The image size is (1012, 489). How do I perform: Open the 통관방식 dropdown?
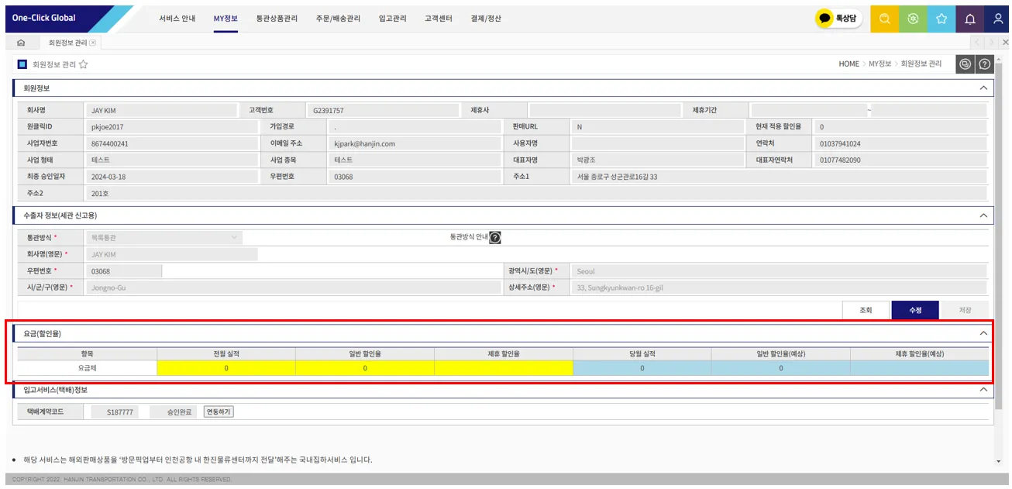point(165,237)
